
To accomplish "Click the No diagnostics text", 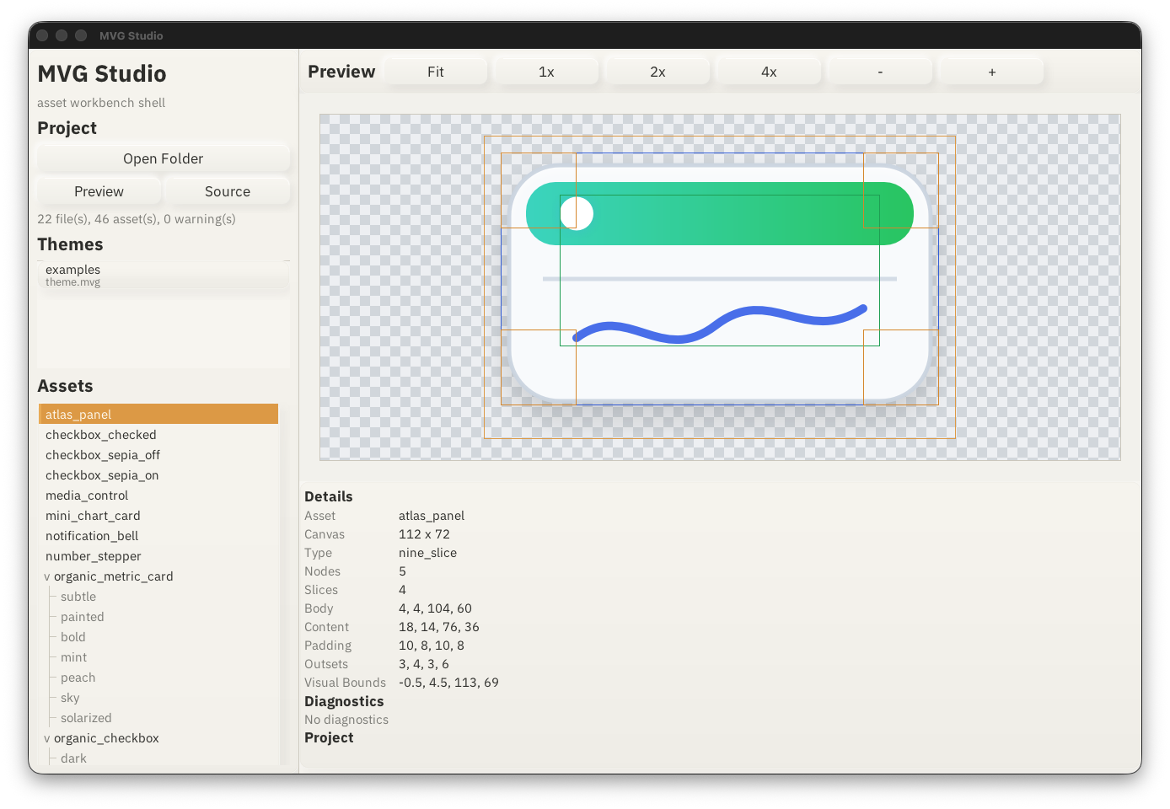I will click(346, 720).
